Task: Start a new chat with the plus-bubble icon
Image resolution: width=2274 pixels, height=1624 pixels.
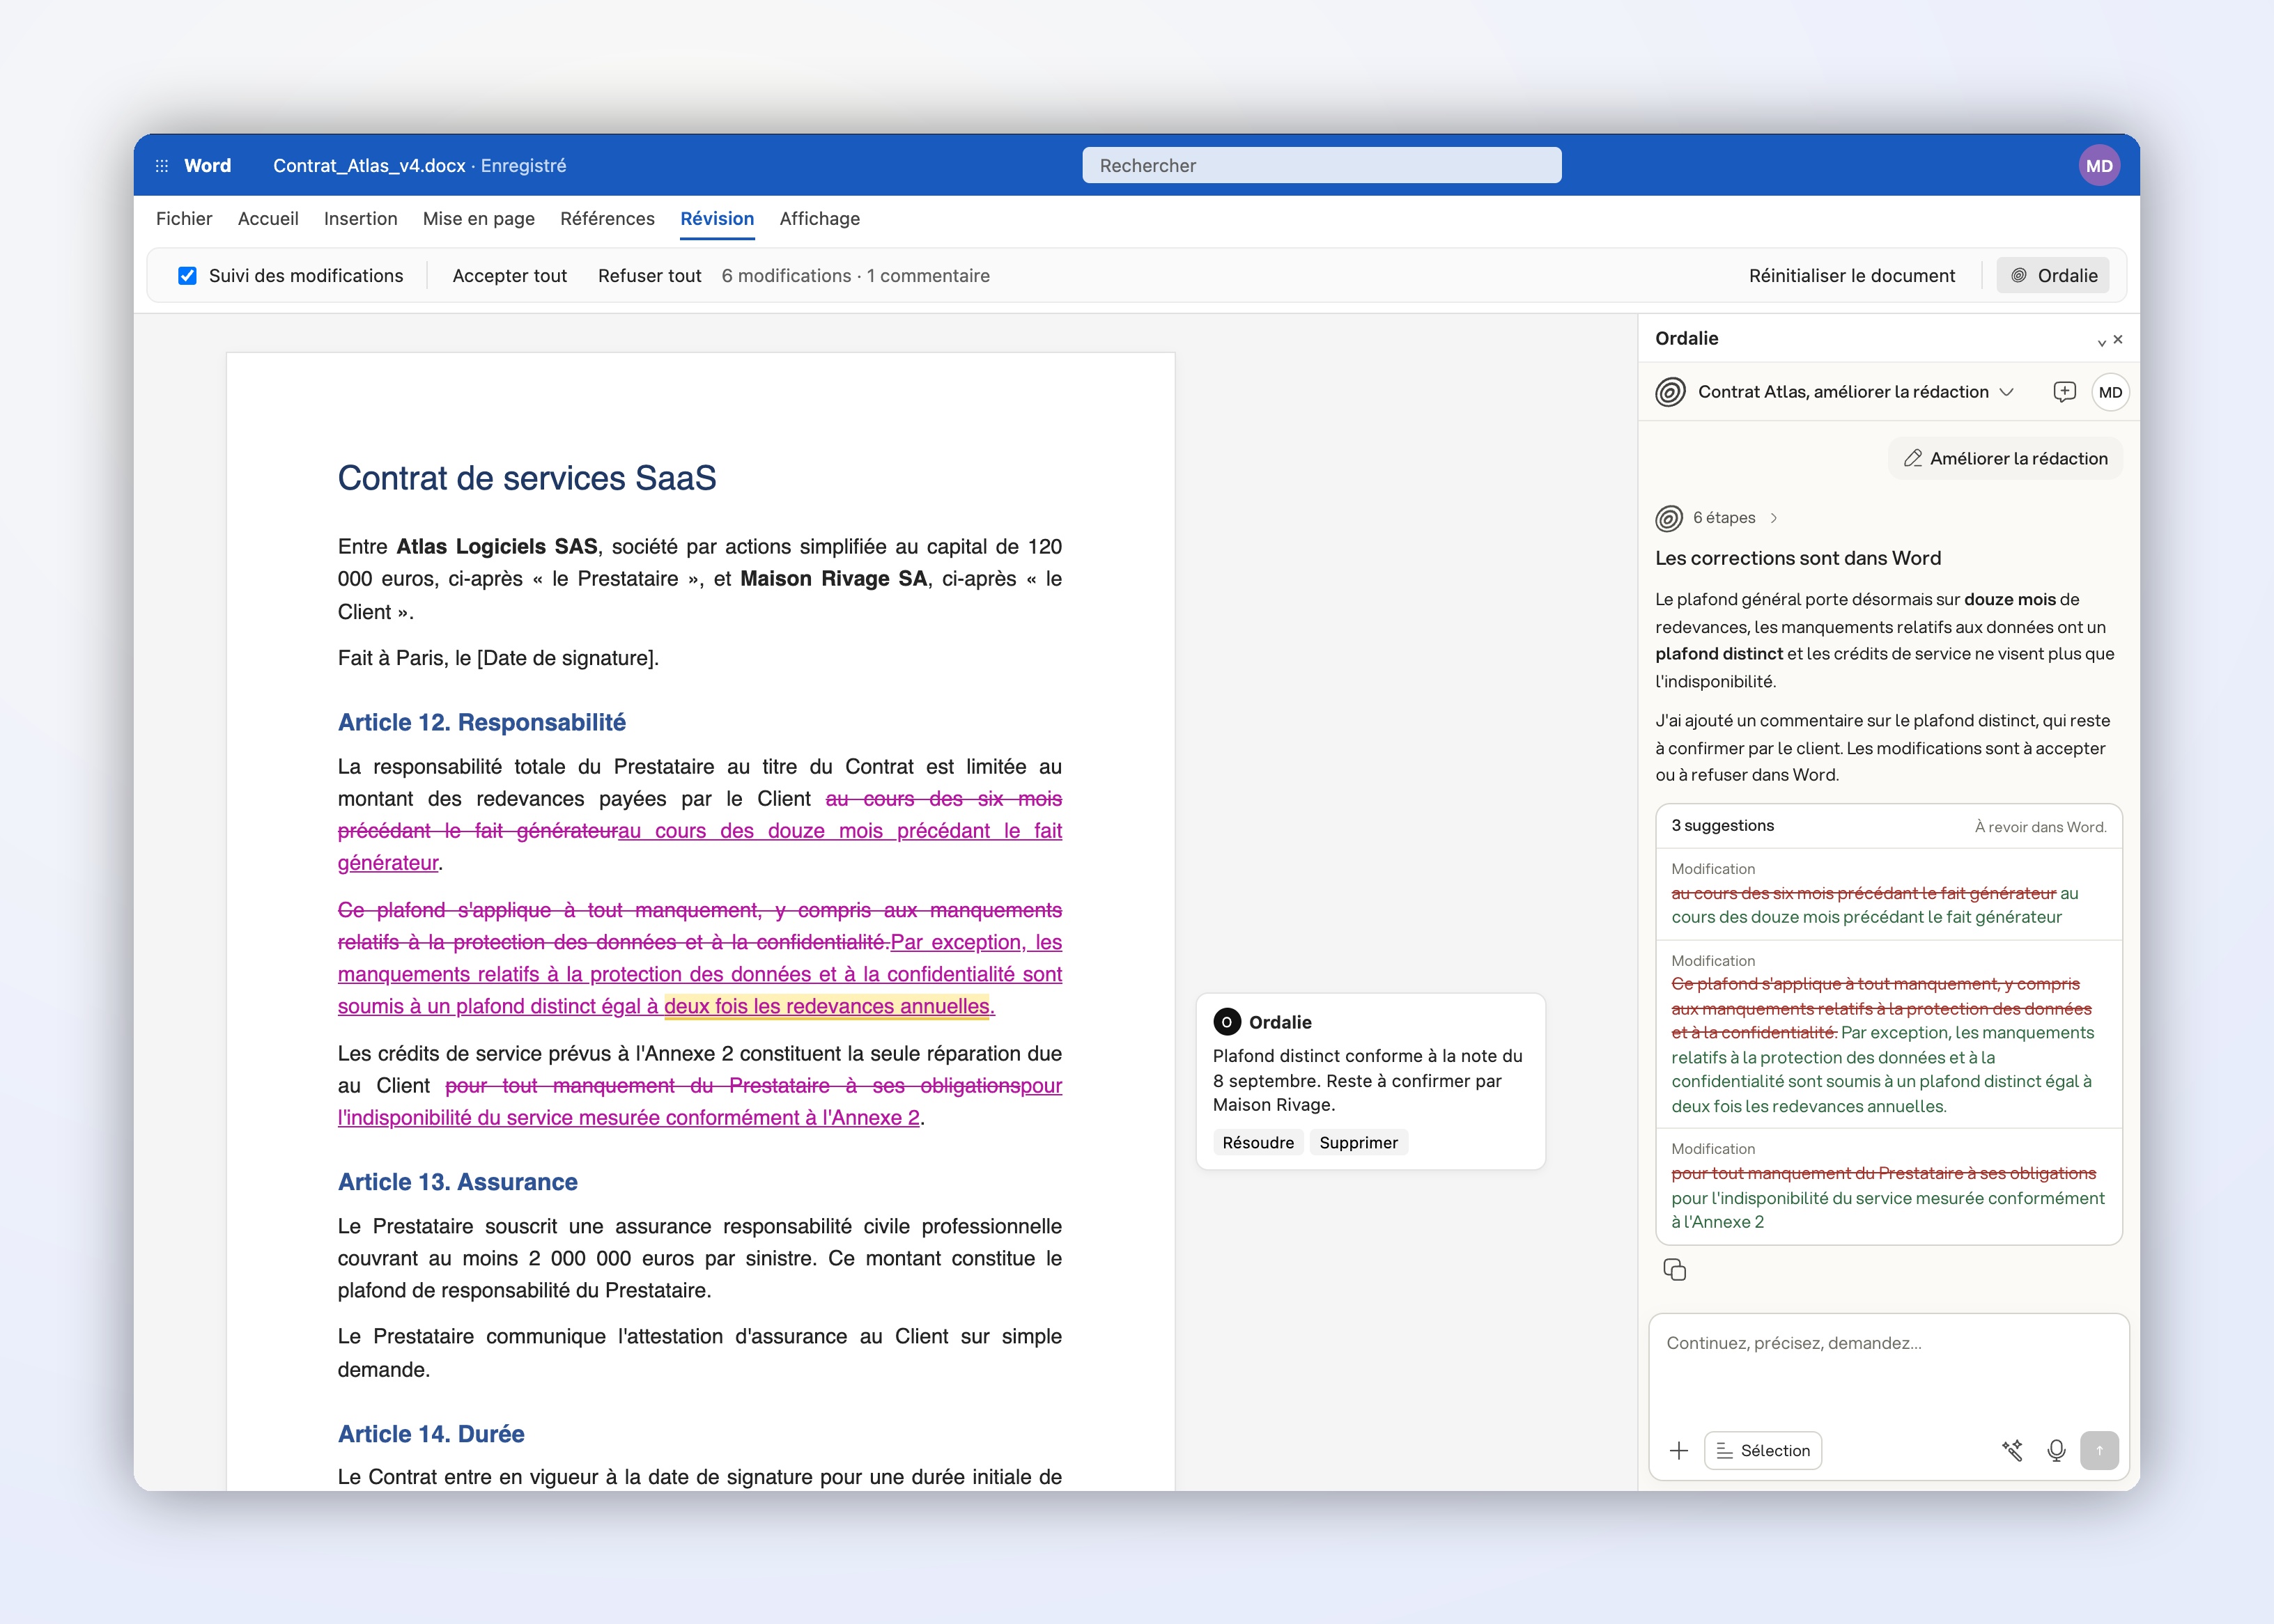Action: point(2064,392)
